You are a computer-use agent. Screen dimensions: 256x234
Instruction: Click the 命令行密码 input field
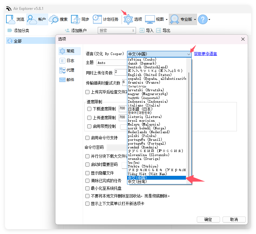click(117, 148)
